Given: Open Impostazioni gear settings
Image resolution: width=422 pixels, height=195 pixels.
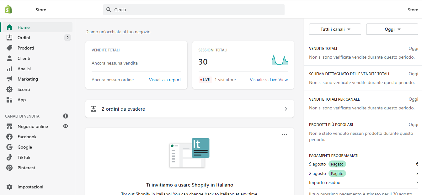Looking at the screenshot, I should pyautogui.click(x=10, y=187).
